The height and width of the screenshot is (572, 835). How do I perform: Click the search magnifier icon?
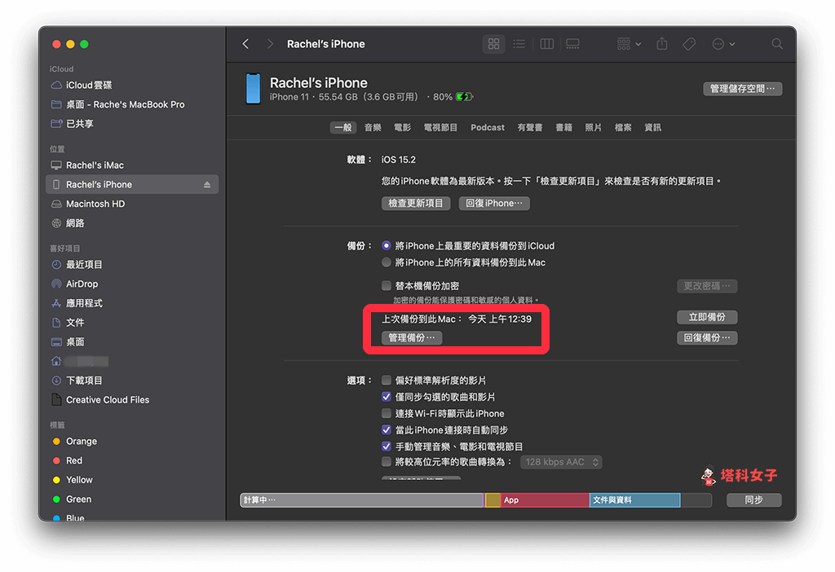click(x=777, y=44)
